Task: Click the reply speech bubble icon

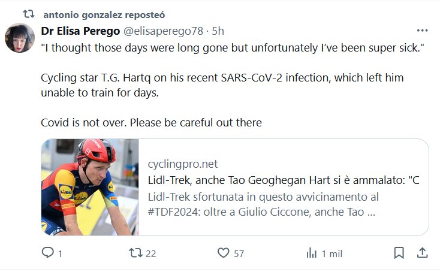Action: tap(48, 253)
